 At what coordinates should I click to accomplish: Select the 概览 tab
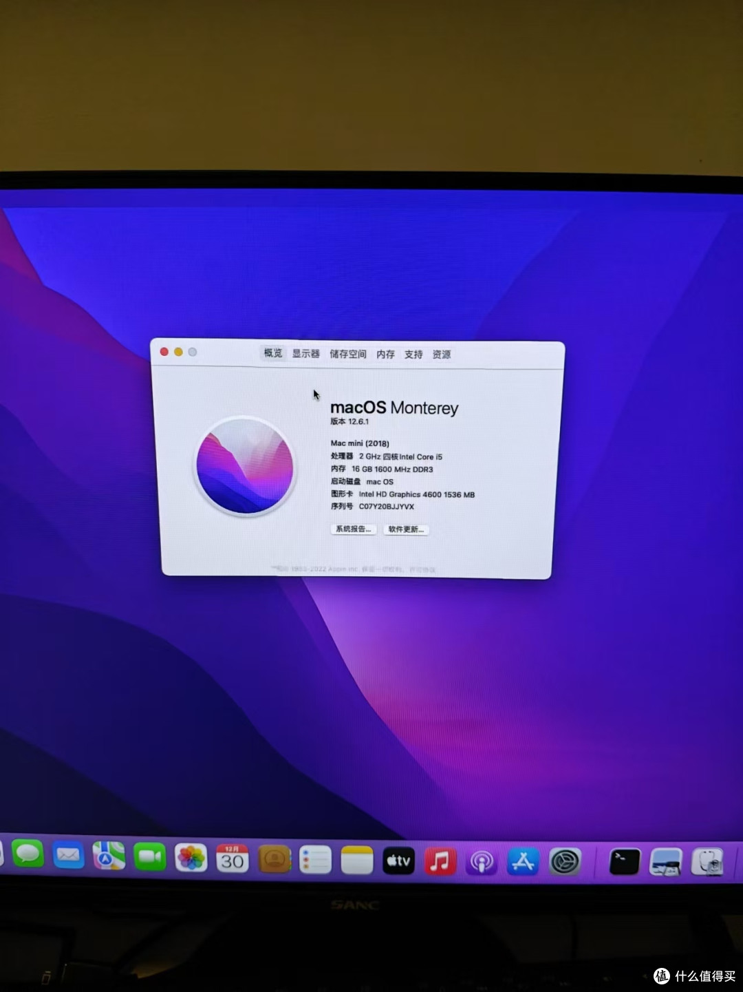pos(273,353)
